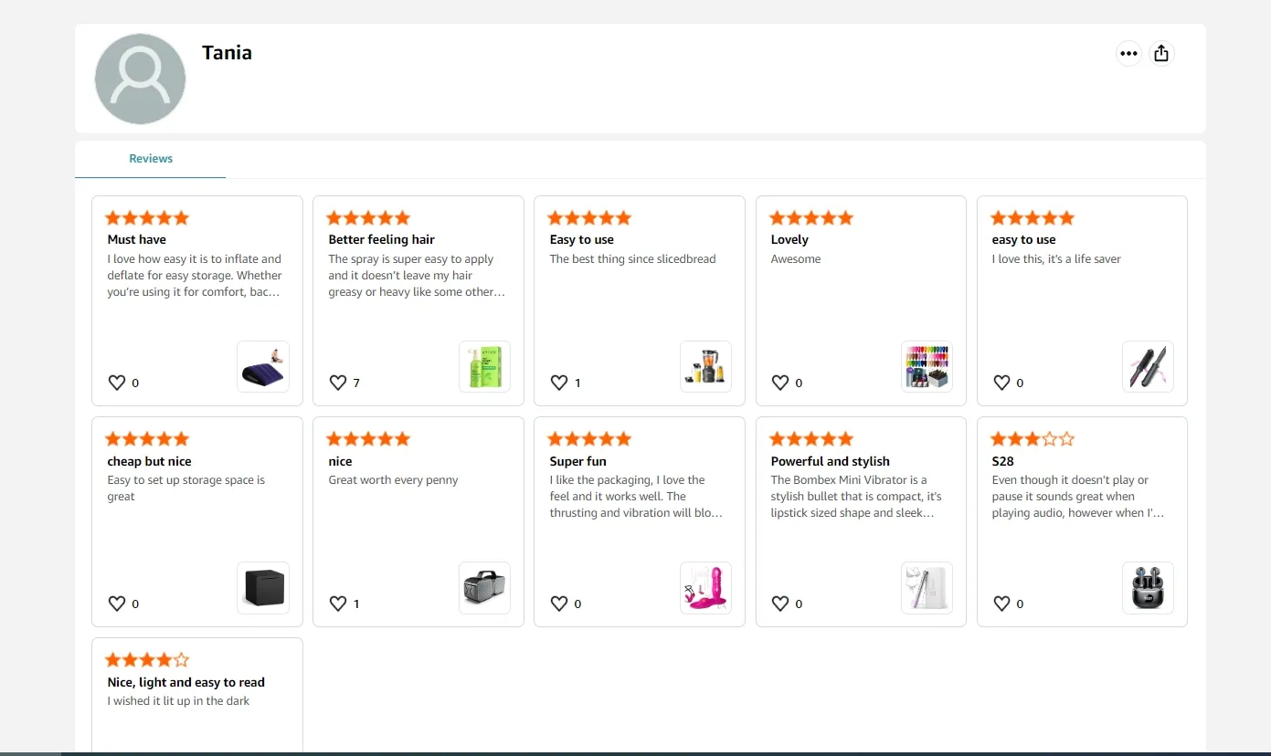Click the "easy to use" hair straightener thumbnail

tap(1148, 367)
